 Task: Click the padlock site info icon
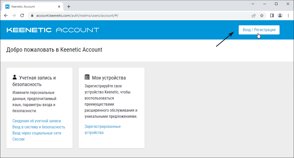(32, 15)
